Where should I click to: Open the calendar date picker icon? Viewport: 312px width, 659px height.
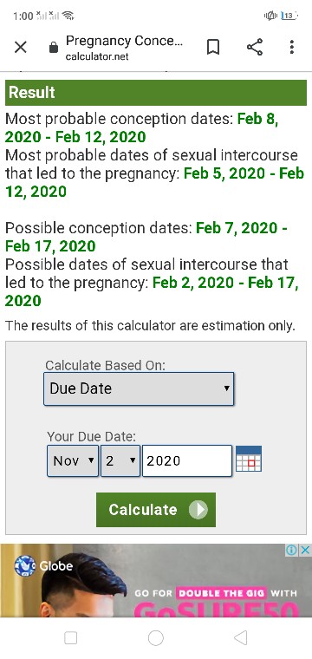pos(249,459)
